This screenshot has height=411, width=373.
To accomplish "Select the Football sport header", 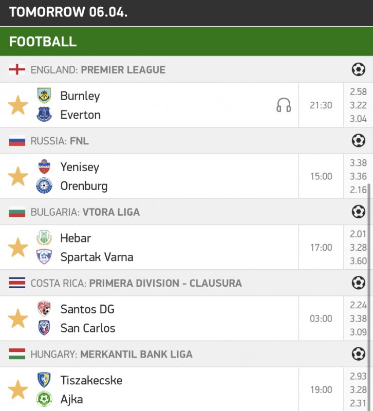I will 43,42.
